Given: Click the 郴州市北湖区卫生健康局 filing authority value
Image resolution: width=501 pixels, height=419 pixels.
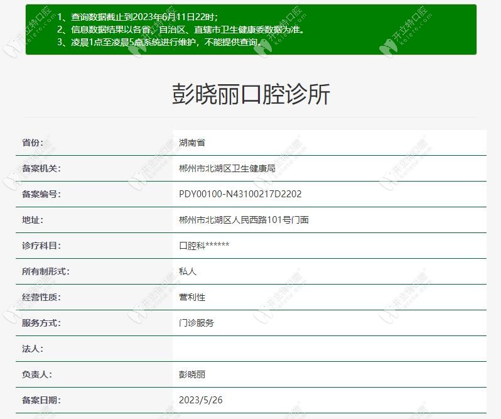Looking at the screenshot, I should [227, 168].
